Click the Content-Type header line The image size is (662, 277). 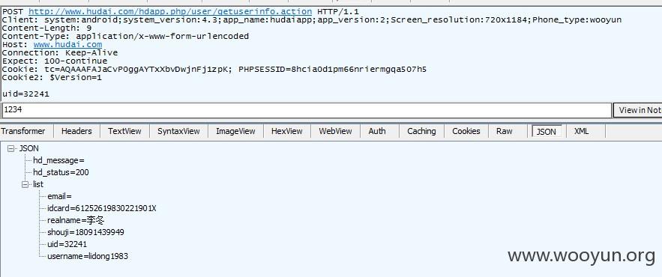click(125, 36)
